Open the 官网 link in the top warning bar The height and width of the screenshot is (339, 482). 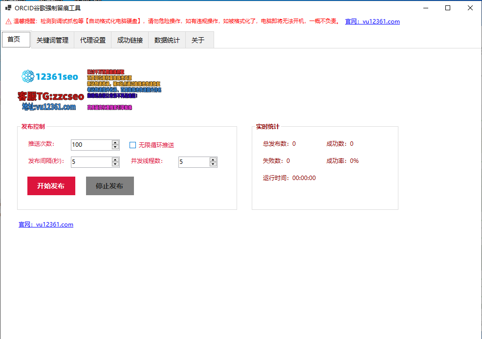coord(372,22)
